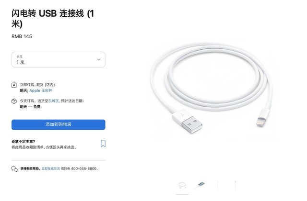Save item with the bookmark icon

pyautogui.click(x=103, y=144)
